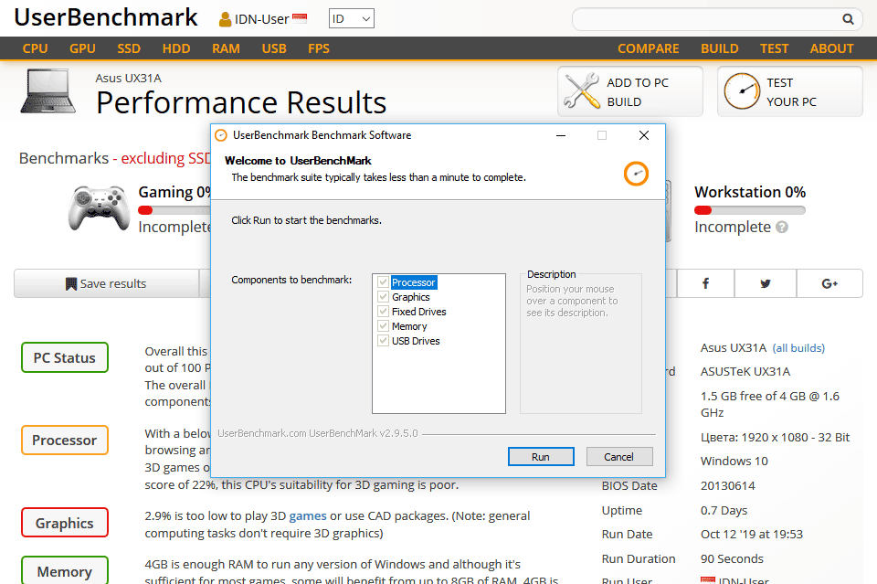
Task: Click the red Graphics badge
Action: click(x=64, y=523)
